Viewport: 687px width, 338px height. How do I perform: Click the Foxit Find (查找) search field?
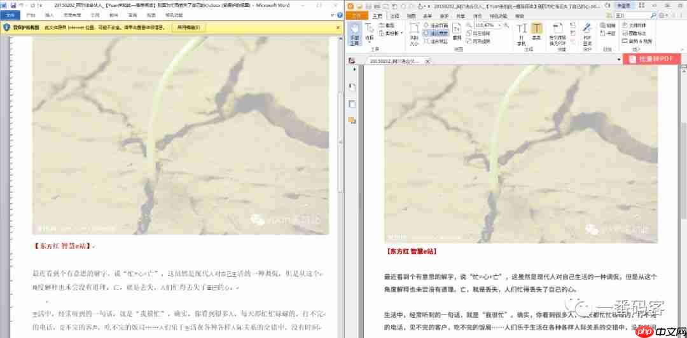[632, 15]
